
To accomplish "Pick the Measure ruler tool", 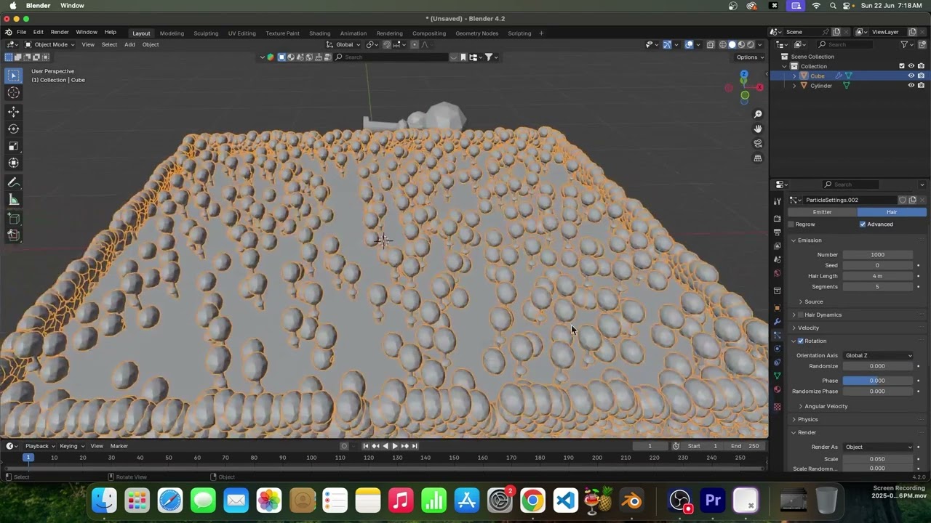I will 13,200.
